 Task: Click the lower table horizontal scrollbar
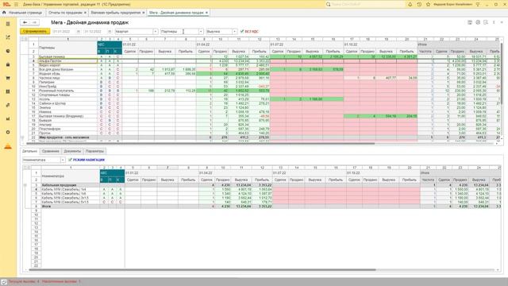(202, 269)
